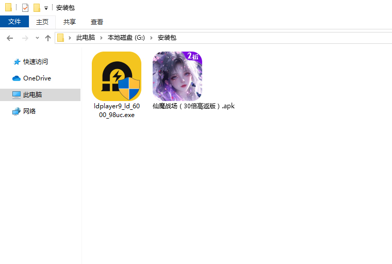Switch to the 共享 ribbon tab
Screen dimensions: 392x264
(x=69, y=22)
